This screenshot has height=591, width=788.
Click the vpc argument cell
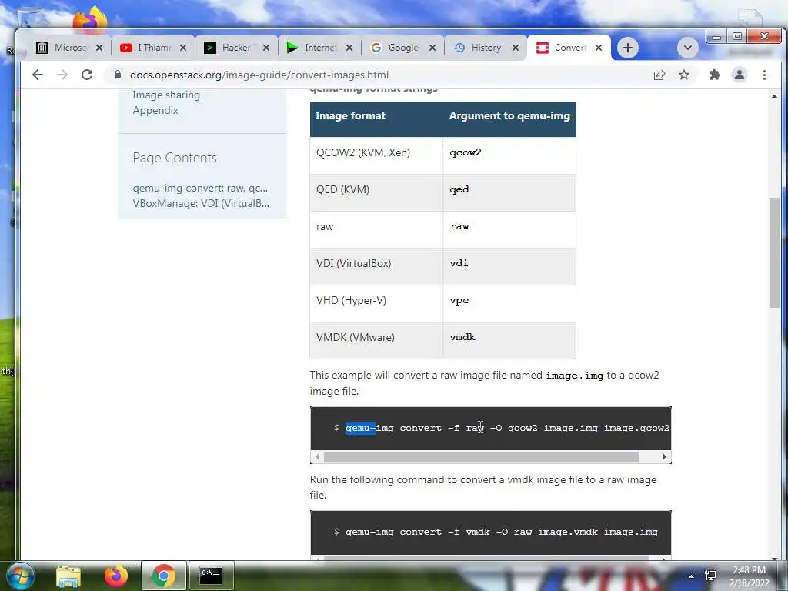click(x=509, y=303)
